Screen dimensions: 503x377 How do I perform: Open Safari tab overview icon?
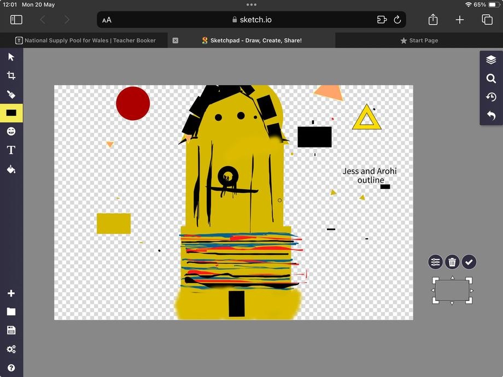(x=487, y=20)
